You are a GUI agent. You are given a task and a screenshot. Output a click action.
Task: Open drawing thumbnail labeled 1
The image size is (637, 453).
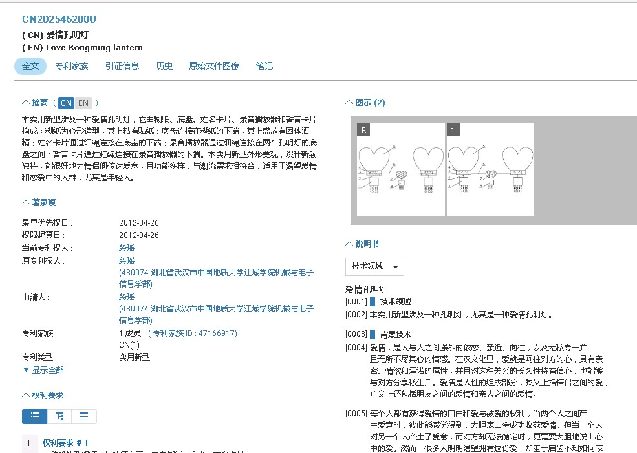(x=490, y=169)
